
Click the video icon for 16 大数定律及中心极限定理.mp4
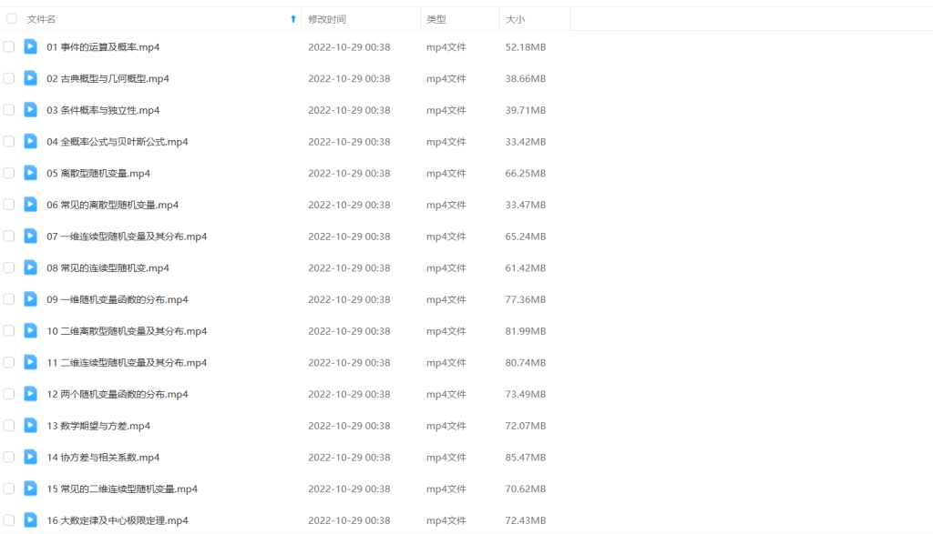click(x=31, y=520)
